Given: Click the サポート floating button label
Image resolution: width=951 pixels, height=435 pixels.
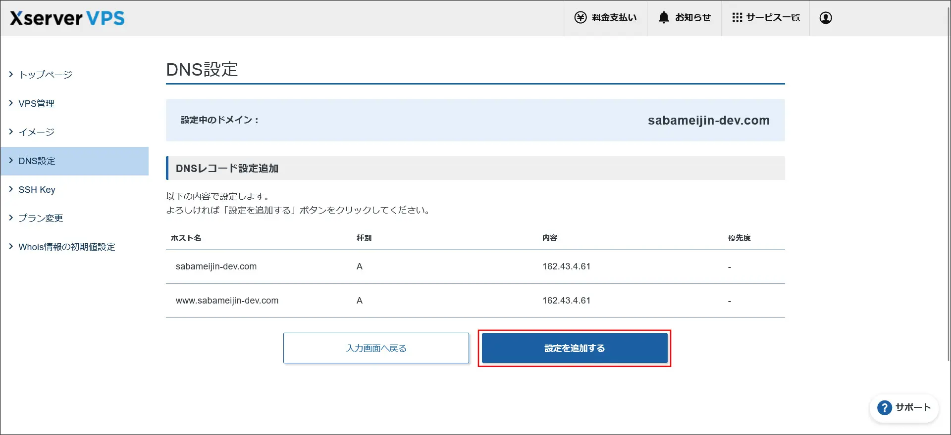Looking at the screenshot, I should [913, 407].
